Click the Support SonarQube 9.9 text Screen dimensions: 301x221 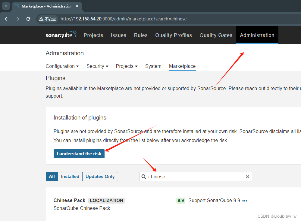coord(214,200)
